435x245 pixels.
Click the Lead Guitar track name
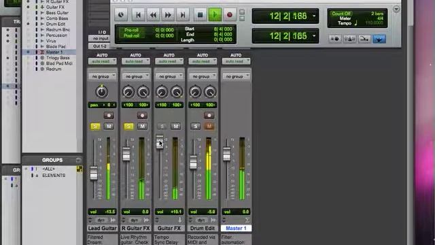(x=102, y=229)
